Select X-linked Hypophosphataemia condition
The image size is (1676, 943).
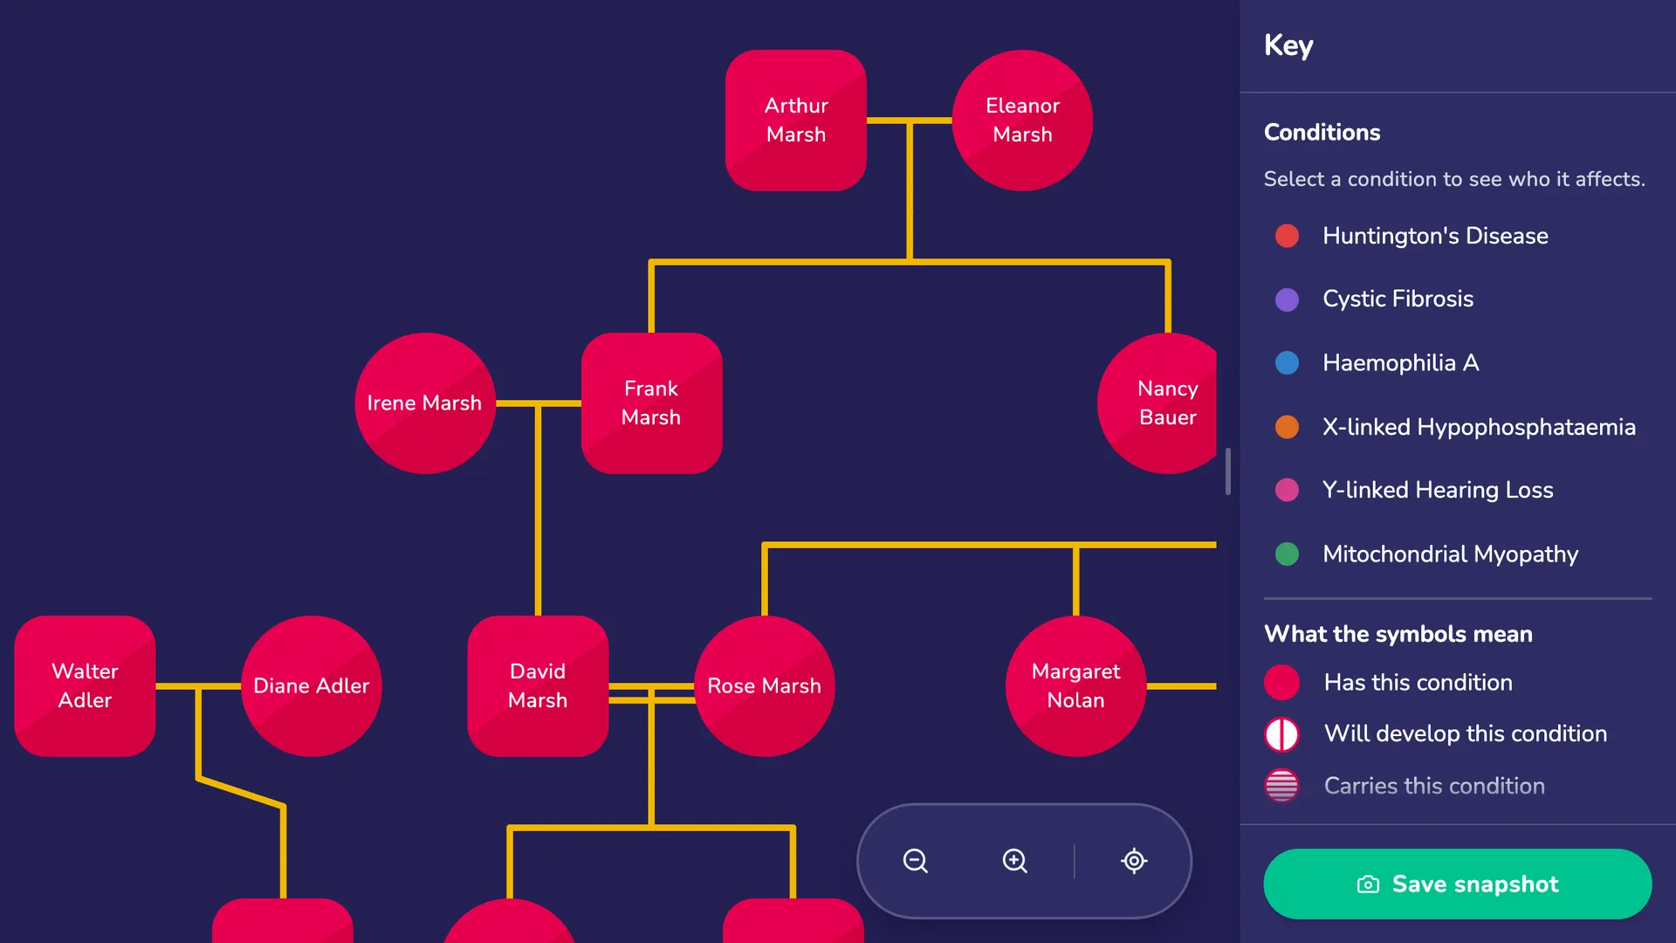[x=1457, y=427]
